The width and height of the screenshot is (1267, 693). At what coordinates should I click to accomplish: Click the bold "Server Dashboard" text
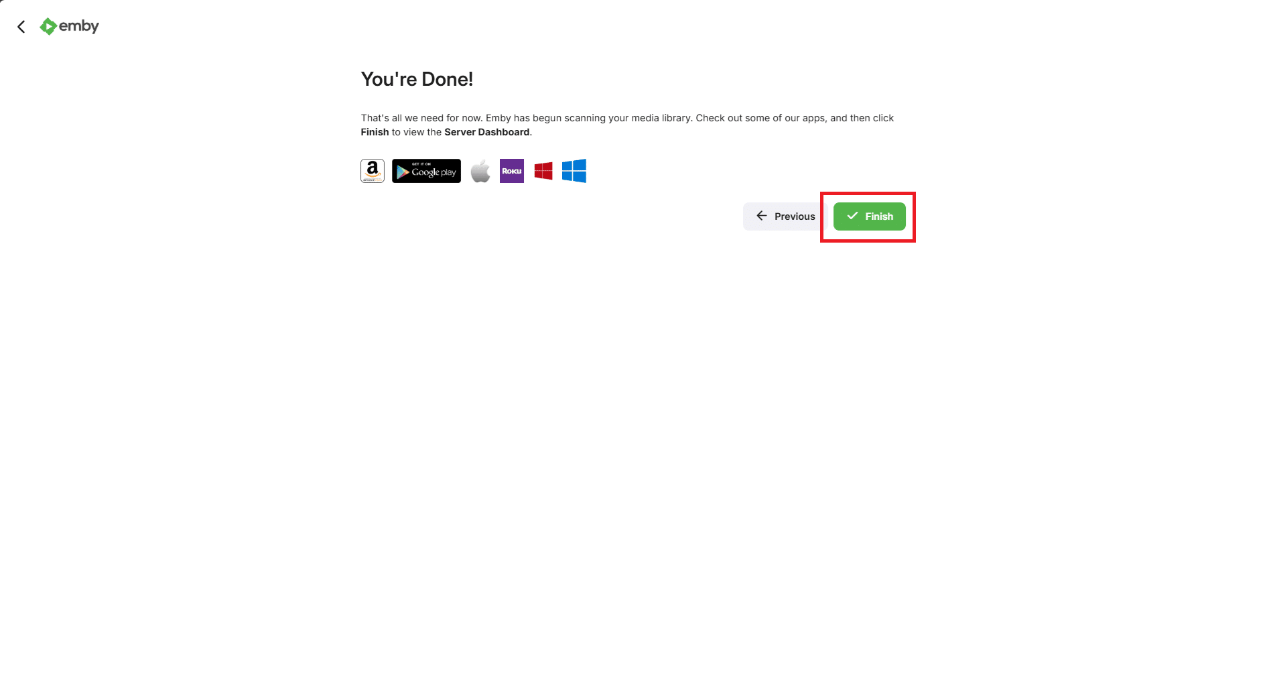coord(487,132)
